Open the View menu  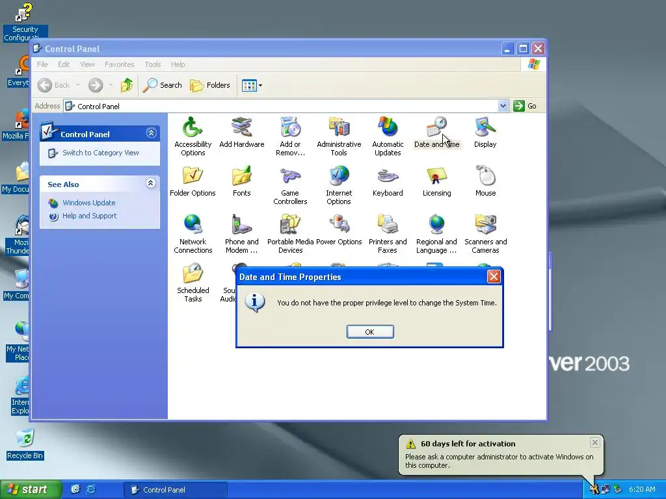[x=87, y=64]
